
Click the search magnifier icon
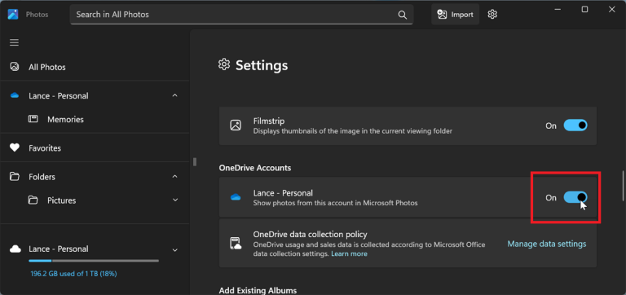point(402,15)
